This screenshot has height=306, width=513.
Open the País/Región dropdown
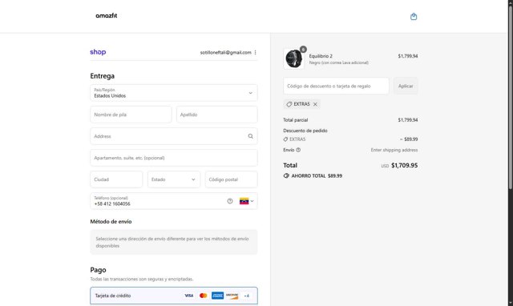pos(174,93)
